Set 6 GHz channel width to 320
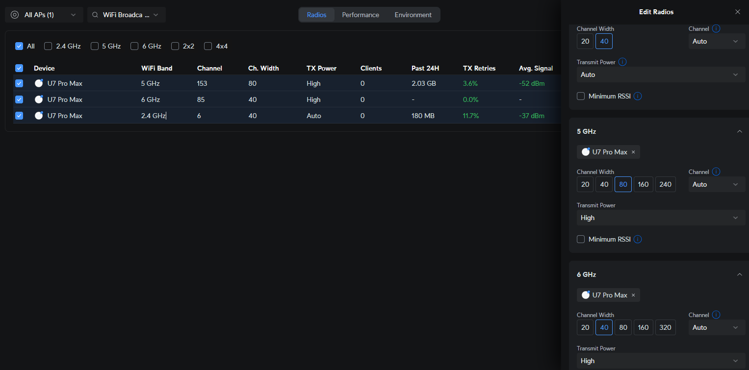Viewport: 749px width, 370px height. (666, 327)
